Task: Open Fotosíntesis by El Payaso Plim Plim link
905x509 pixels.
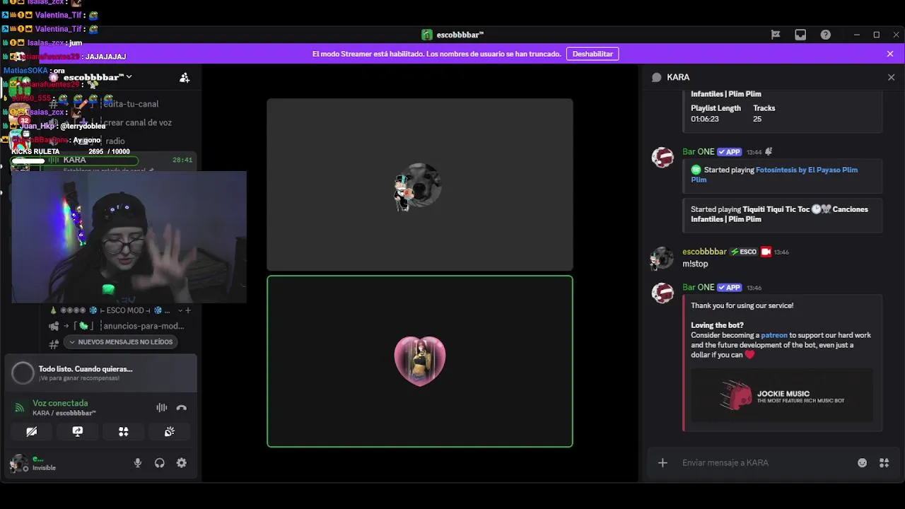Action: (774, 175)
